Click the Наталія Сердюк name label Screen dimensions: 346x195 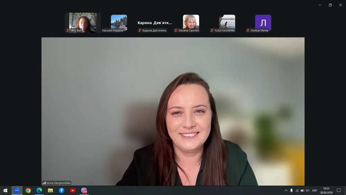tap(113, 31)
